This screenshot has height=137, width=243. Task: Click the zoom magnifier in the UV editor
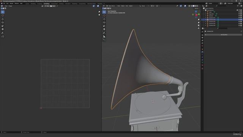(x=99, y=12)
